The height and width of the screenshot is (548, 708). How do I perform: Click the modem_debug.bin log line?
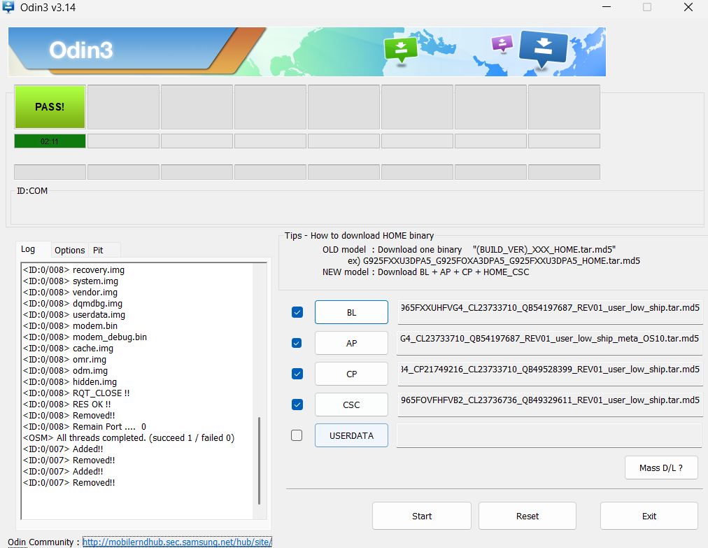click(x=85, y=337)
